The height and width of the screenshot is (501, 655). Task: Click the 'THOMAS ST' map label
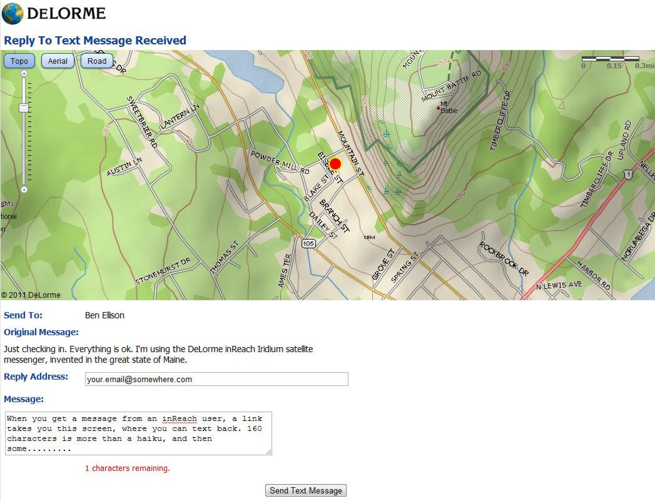tap(224, 257)
